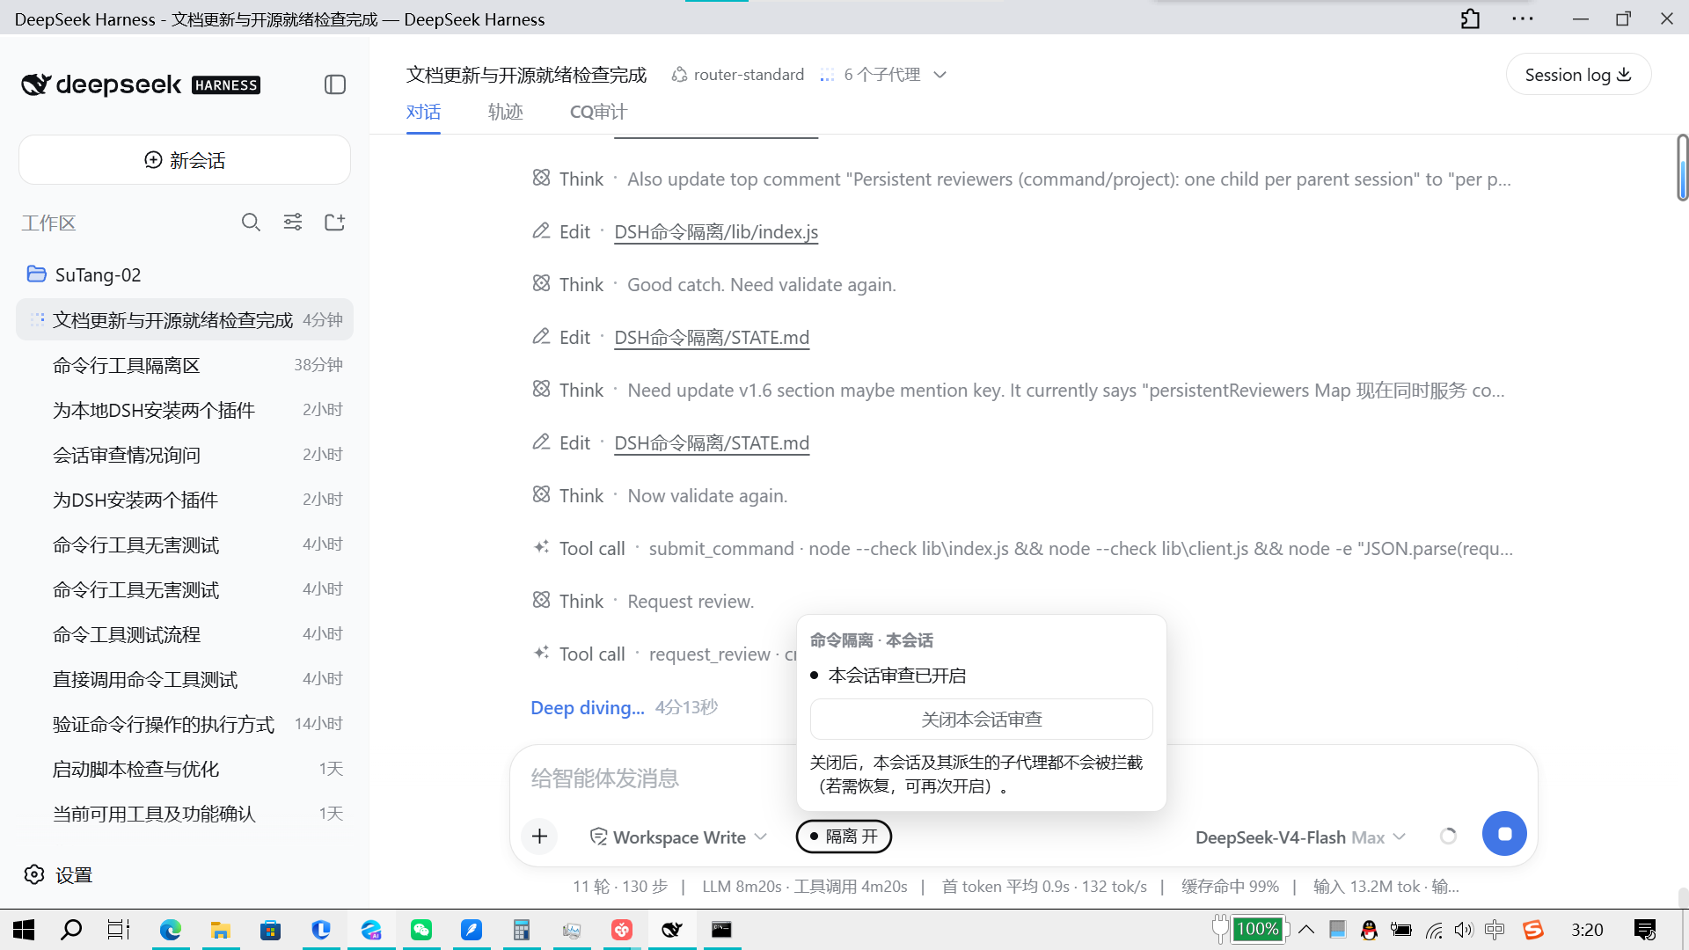Open the three-dot menu in title bar
The width and height of the screenshot is (1689, 950).
point(1523,18)
